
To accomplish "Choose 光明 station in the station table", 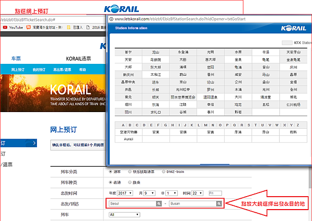I will click(x=211, y=52).
